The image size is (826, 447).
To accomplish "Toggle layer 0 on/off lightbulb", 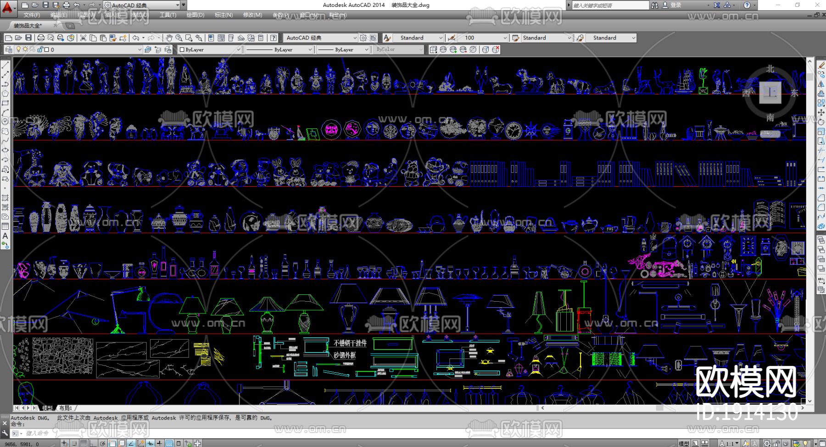I will point(19,50).
